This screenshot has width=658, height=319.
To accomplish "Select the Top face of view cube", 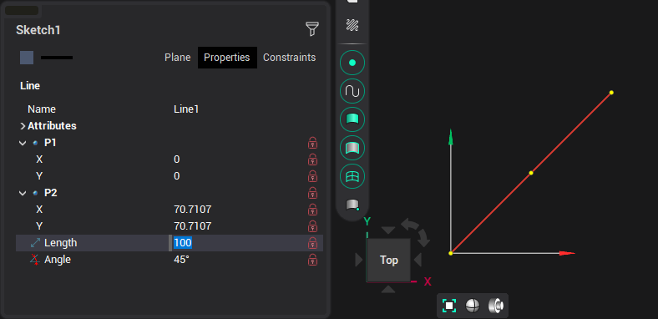I will (388, 261).
